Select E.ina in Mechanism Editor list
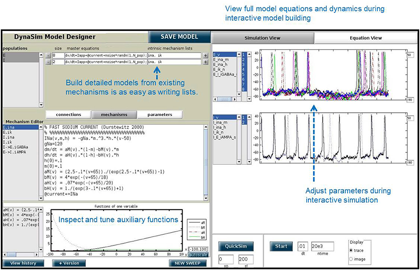The height and width of the screenshot is (270, 420). click(x=20, y=127)
